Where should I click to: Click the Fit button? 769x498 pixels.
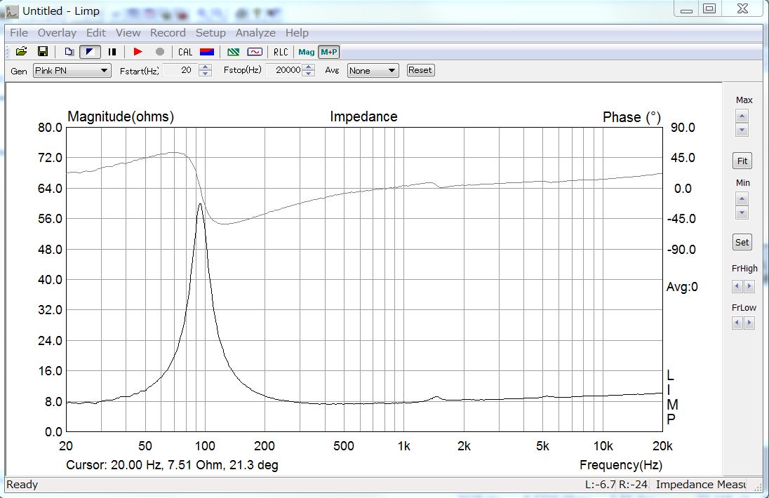[742, 161]
